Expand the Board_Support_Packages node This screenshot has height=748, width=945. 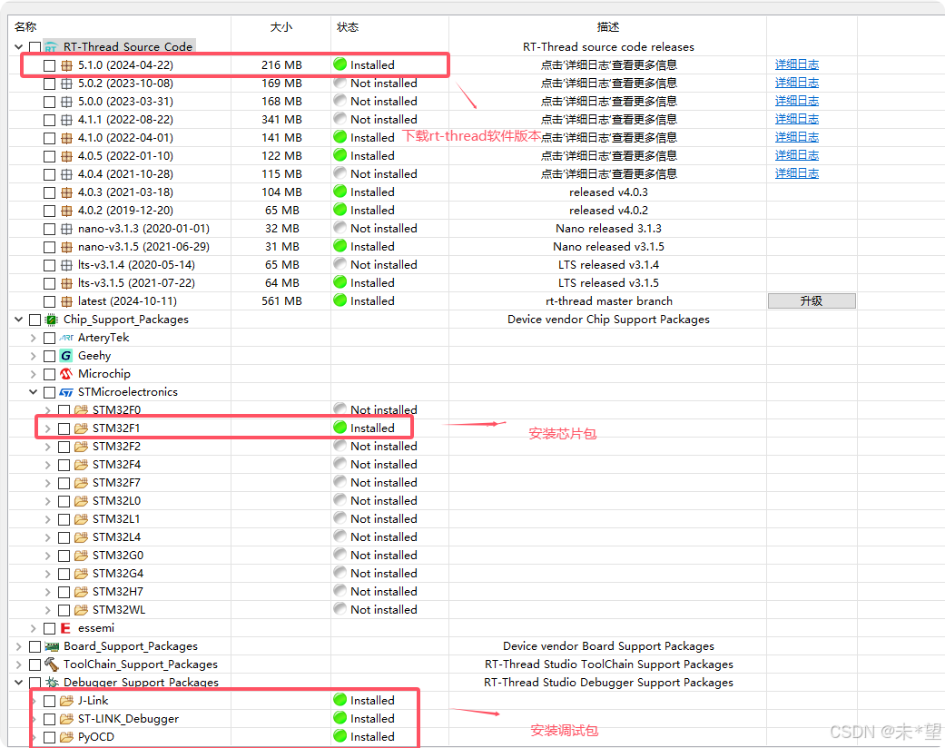[19, 646]
